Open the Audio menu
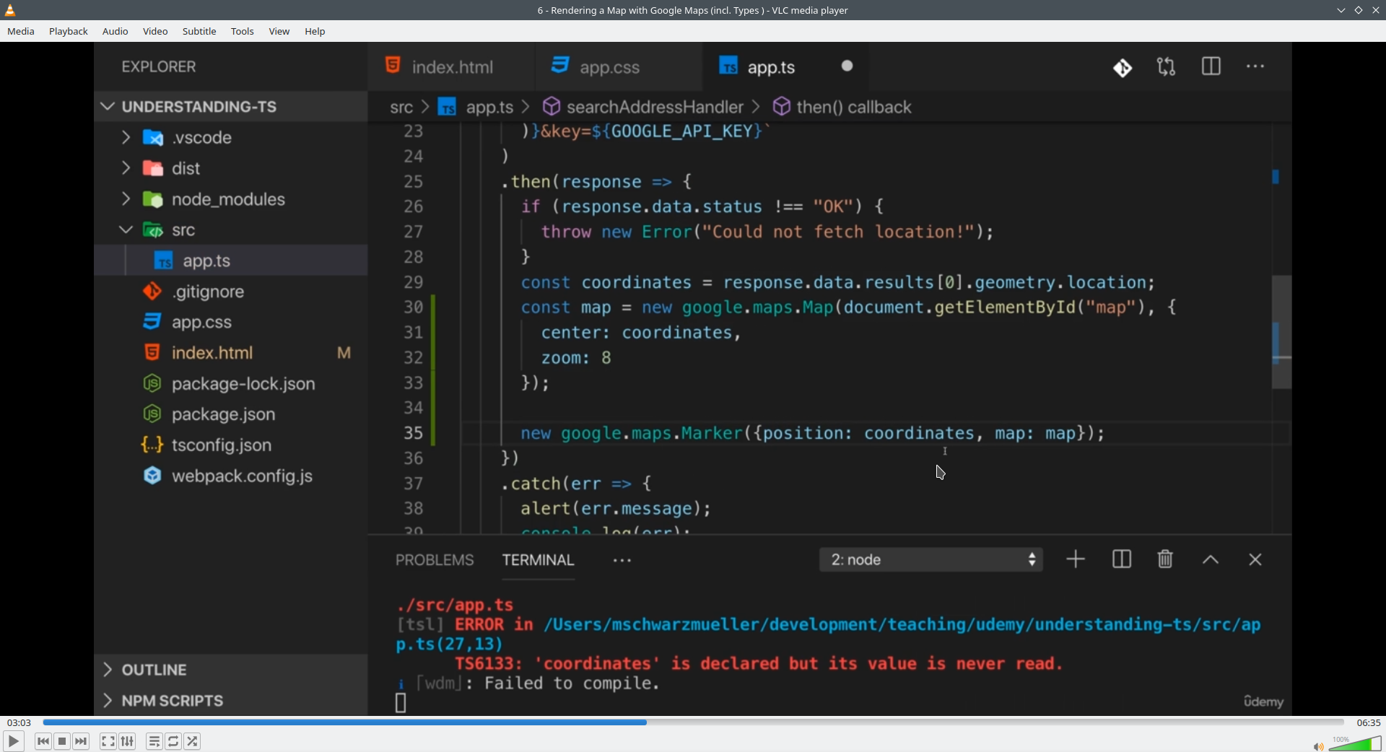1386x752 pixels. 115,31
